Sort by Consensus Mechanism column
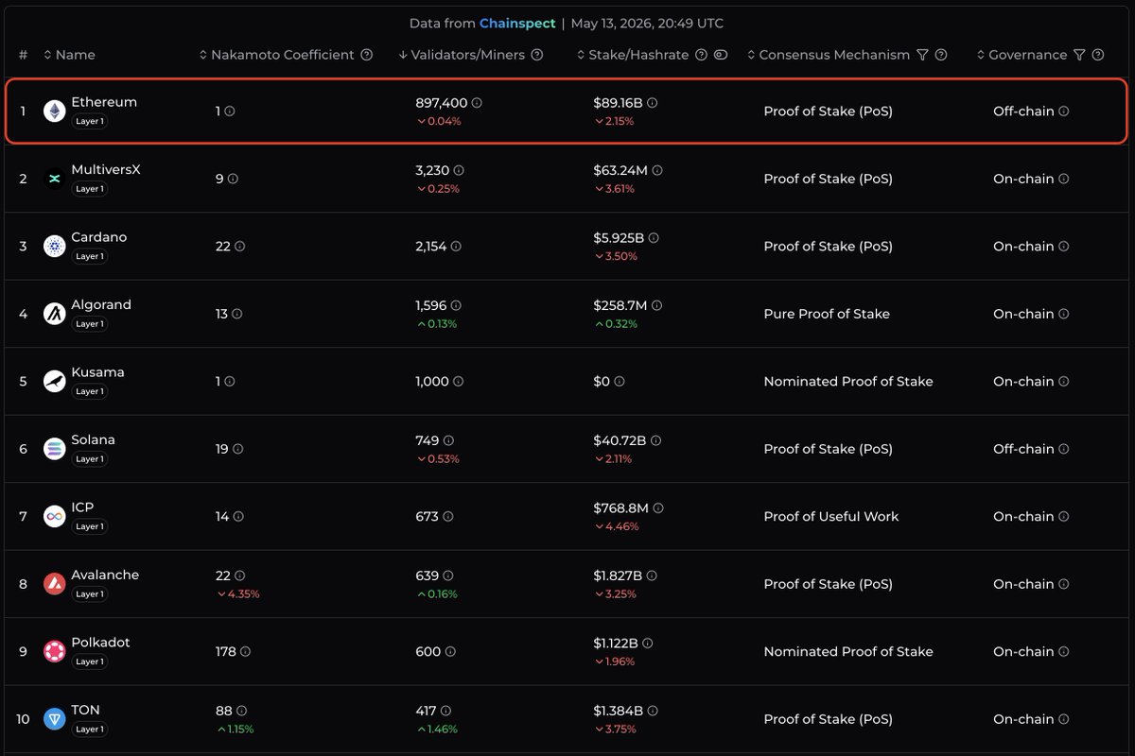 [829, 55]
